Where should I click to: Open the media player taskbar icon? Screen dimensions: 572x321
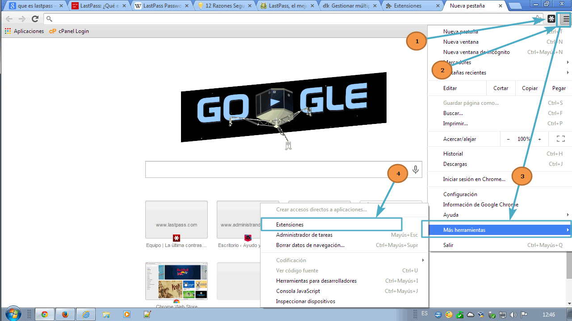(x=127, y=314)
